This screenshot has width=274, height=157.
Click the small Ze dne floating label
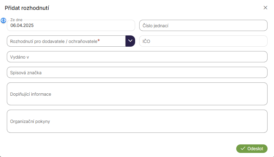point(16,20)
